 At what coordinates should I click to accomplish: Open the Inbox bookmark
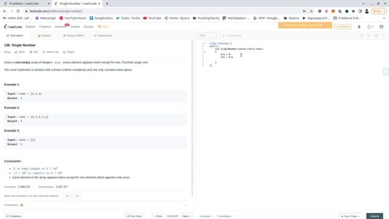(17, 18)
